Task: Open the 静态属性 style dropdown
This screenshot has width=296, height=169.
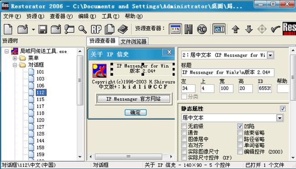Action: [x=280, y=118]
